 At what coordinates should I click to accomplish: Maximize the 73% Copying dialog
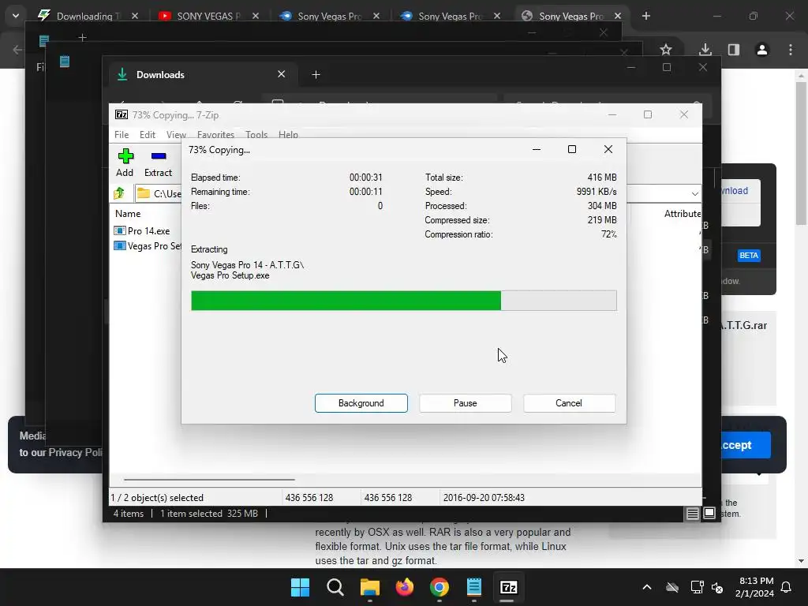572,149
